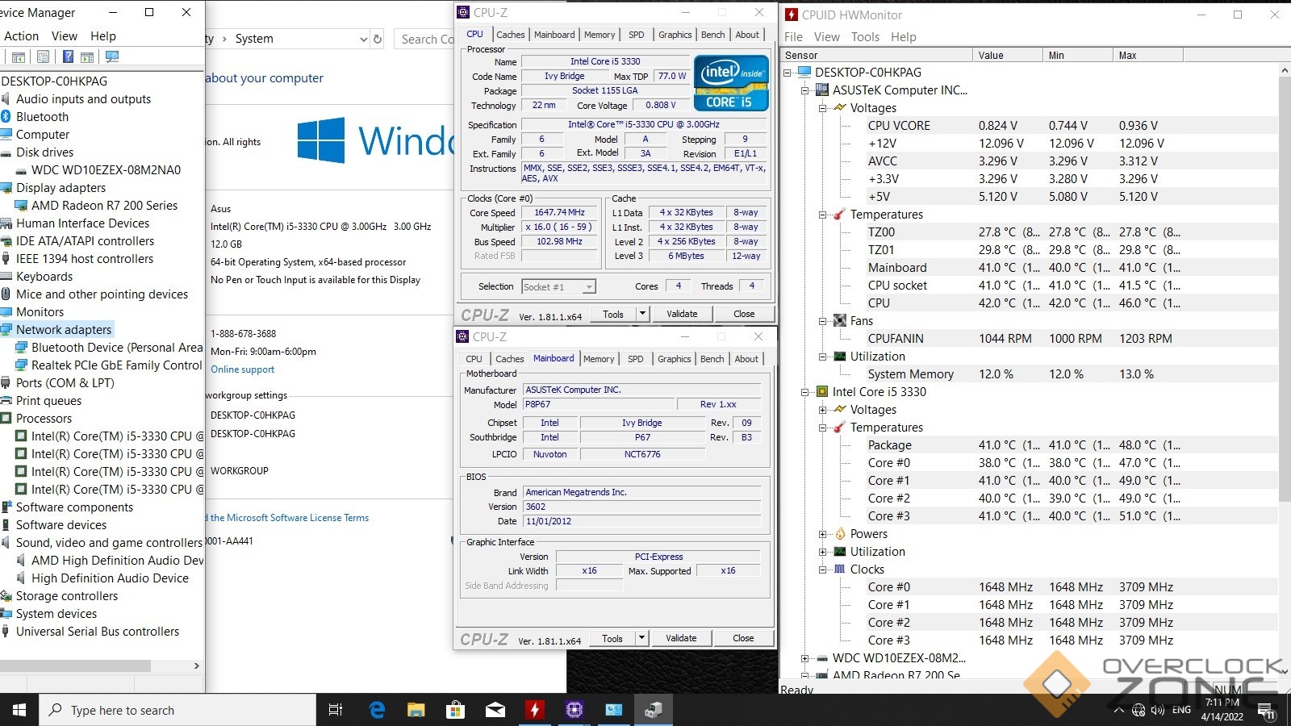
Task: Click Device Manager horizontal scrollbar right arrow
Action: (x=196, y=666)
